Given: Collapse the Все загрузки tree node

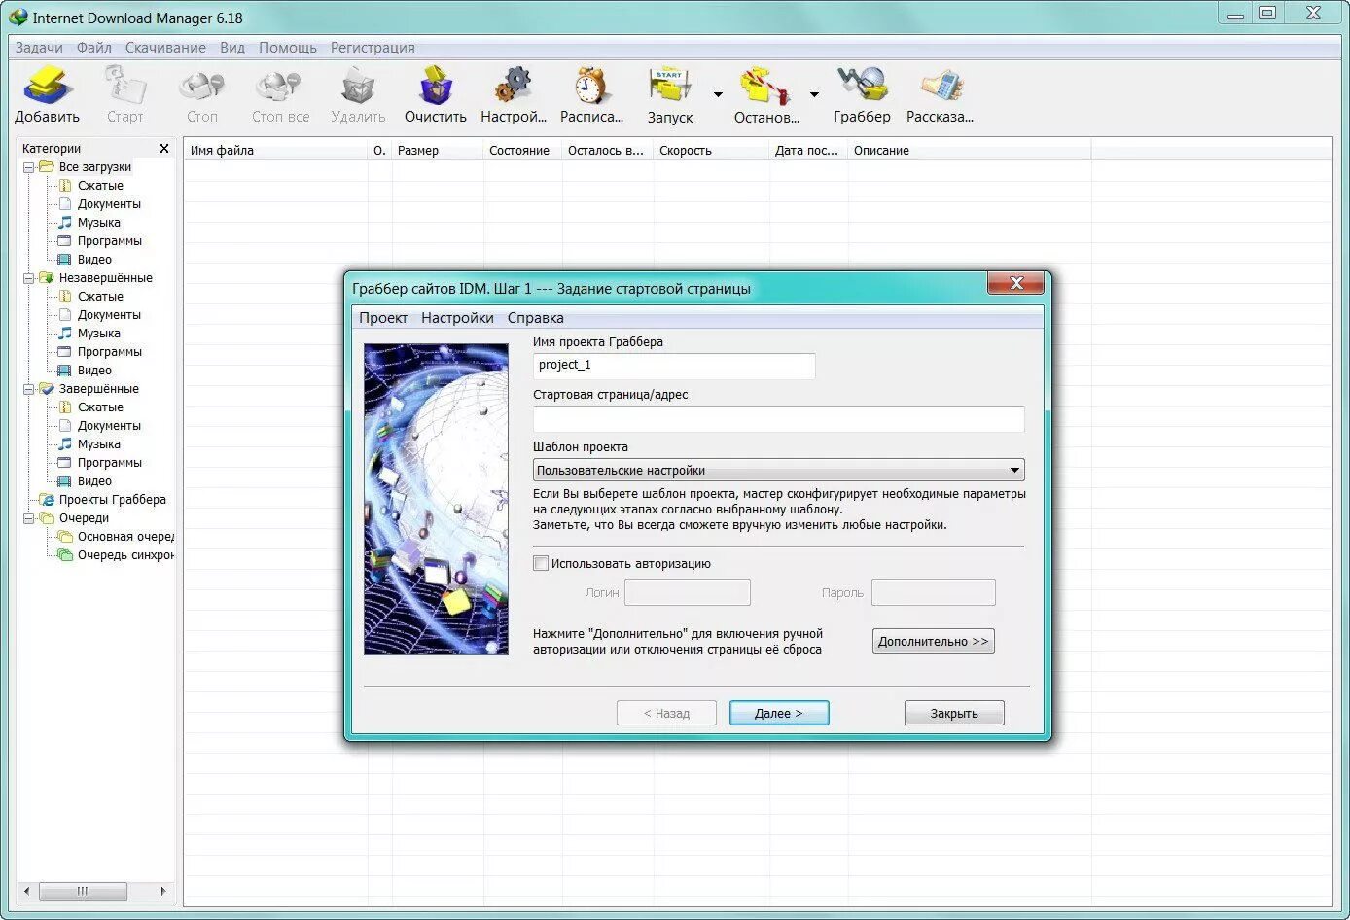Looking at the screenshot, I should pos(28,167).
